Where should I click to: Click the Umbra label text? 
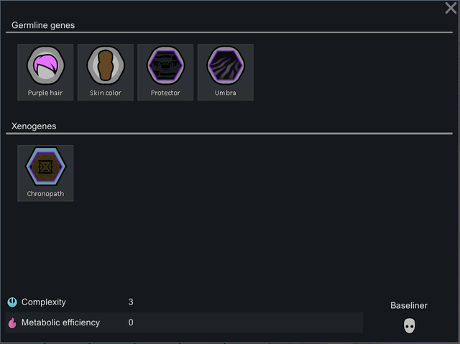pos(225,93)
